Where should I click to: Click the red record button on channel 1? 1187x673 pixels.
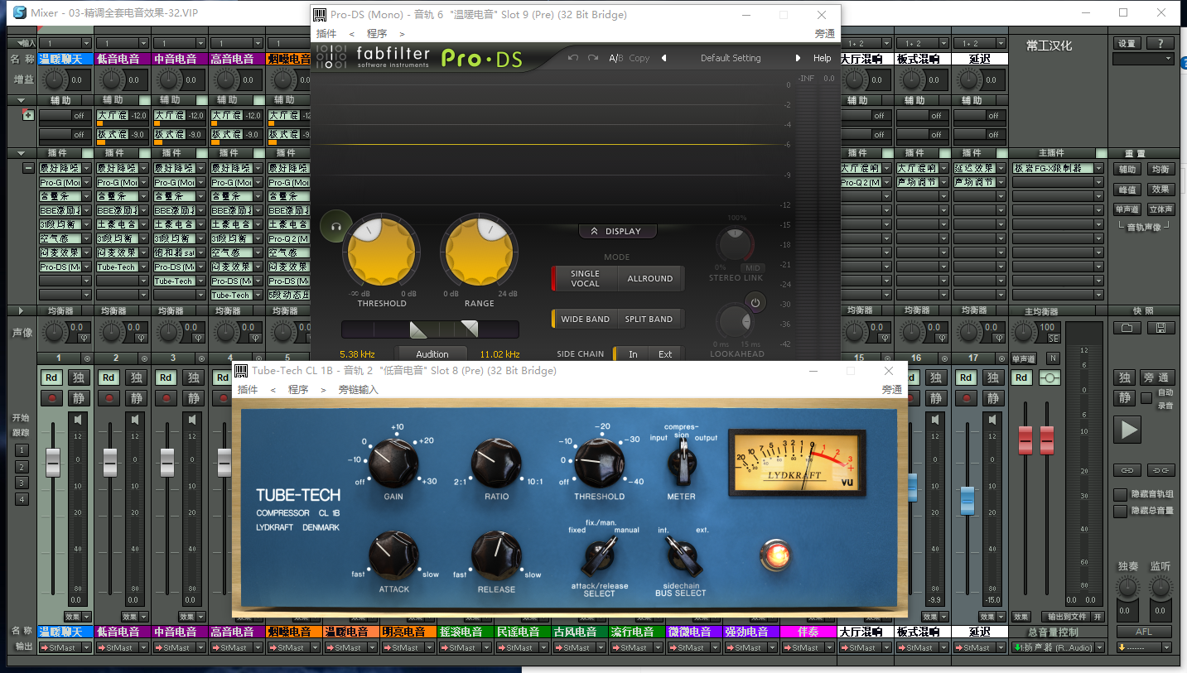click(x=52, y=398)
